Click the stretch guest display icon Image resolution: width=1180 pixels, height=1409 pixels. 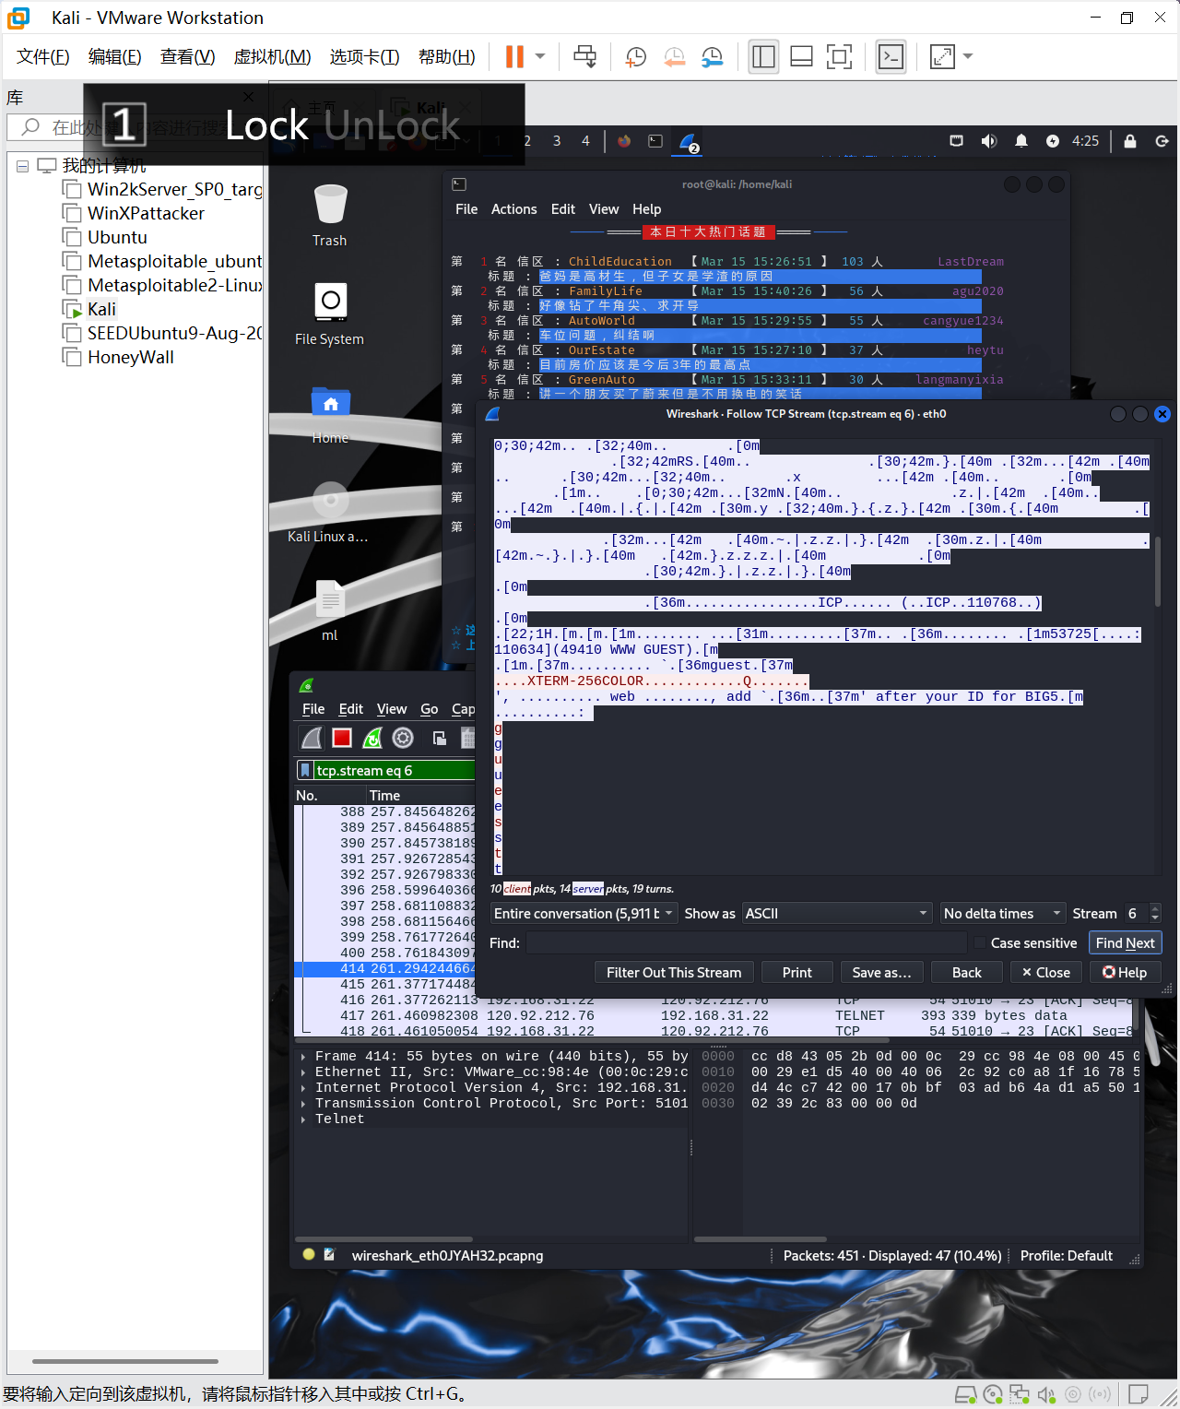tap(942, 56)
